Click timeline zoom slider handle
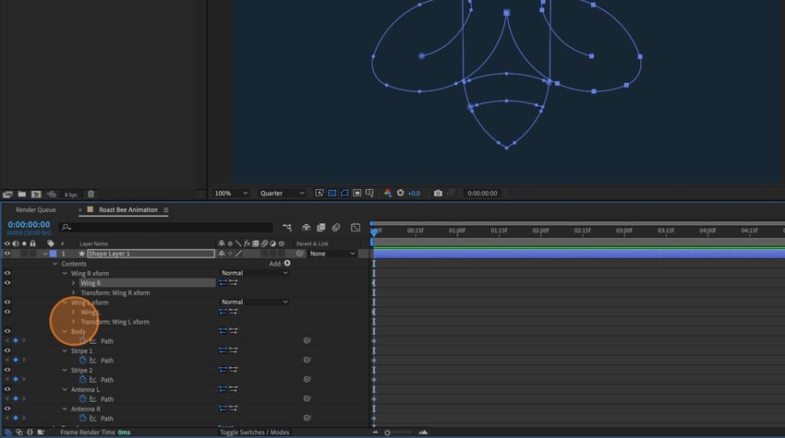The image size is (785, 438). pyautogui.click(x=387, y=433)
